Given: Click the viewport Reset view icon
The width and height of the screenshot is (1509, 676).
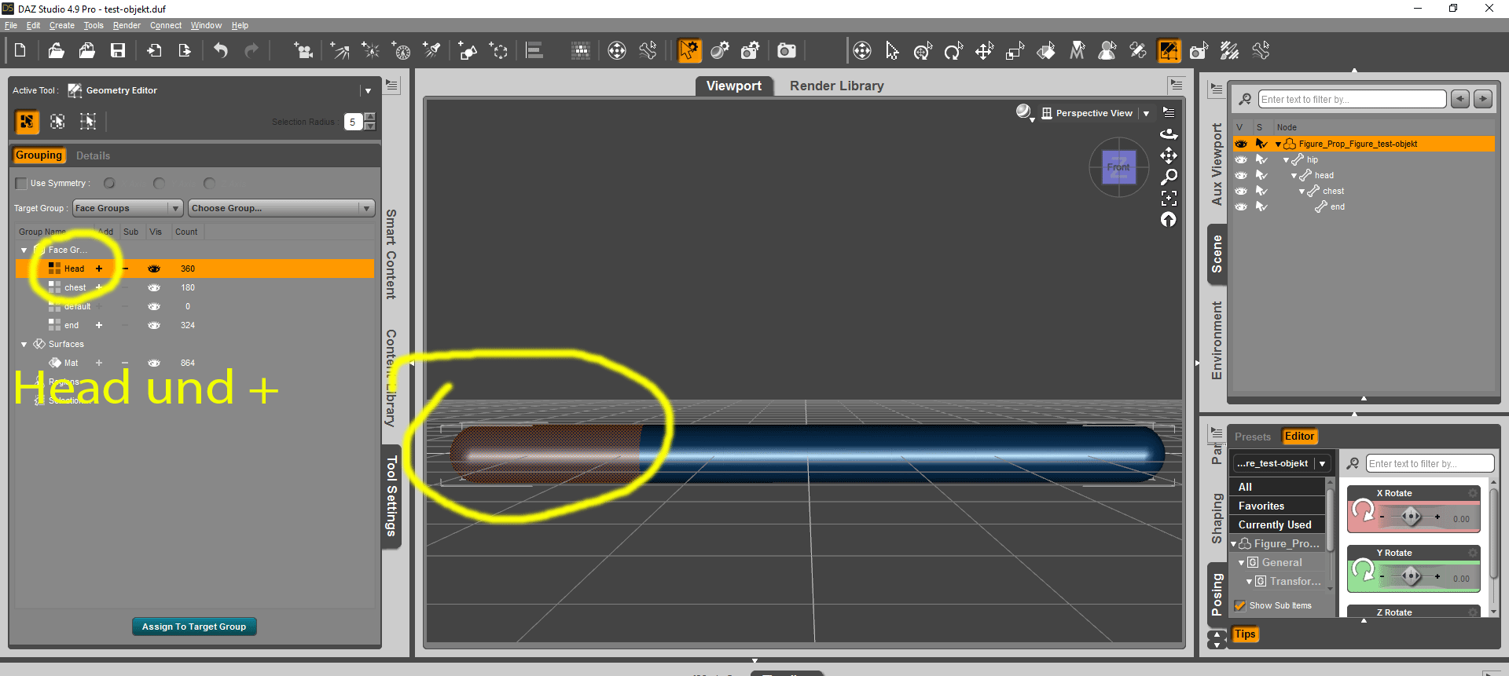Looking at the screenshot, I should 1169,220.
